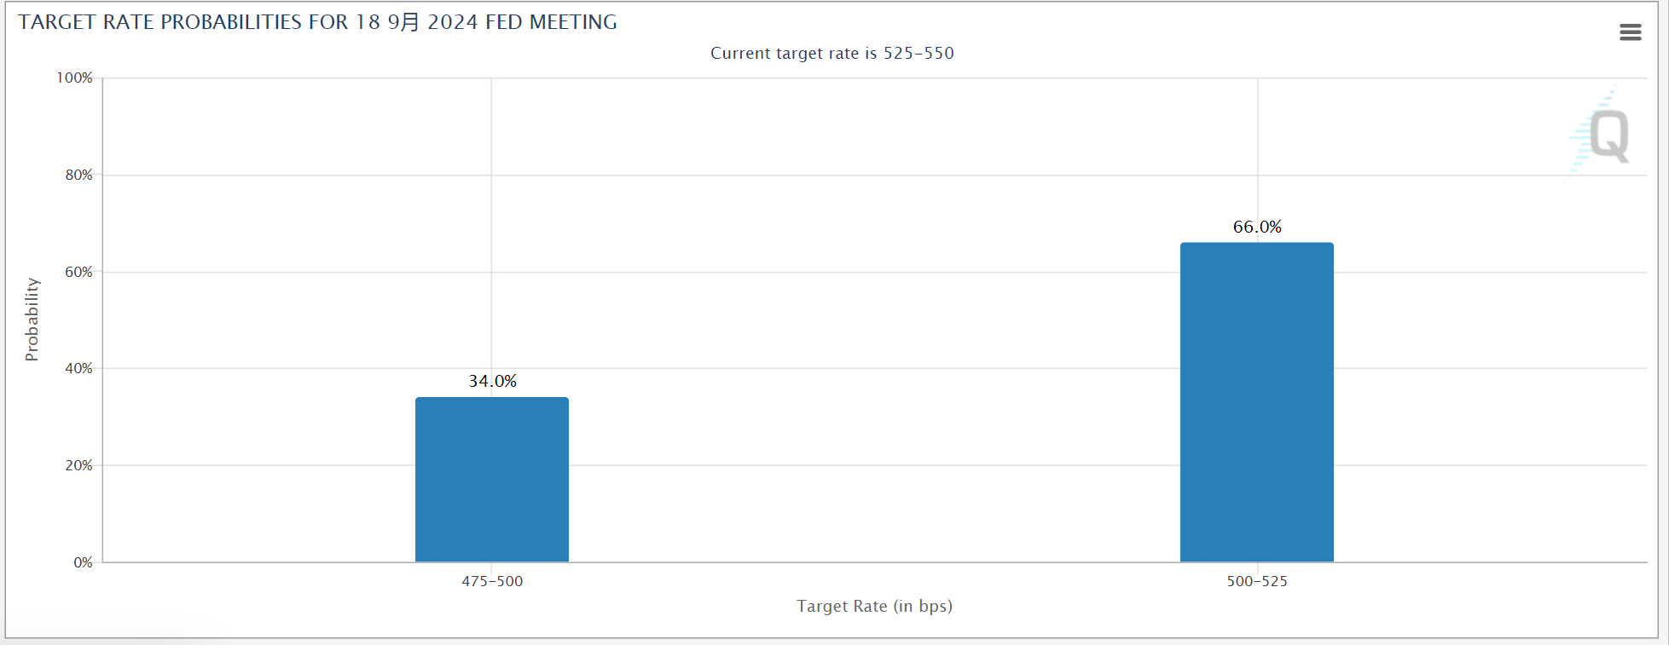Open the chart context menu hamburger icon
The image size is (1669, 645).
click(x=1630, y=32)
